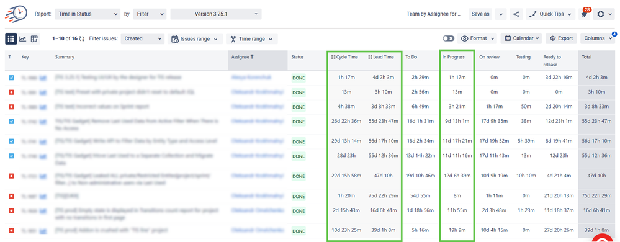
Task: Open the Columns dropdown
Action: pyautogui.click(x=597, y=38)
